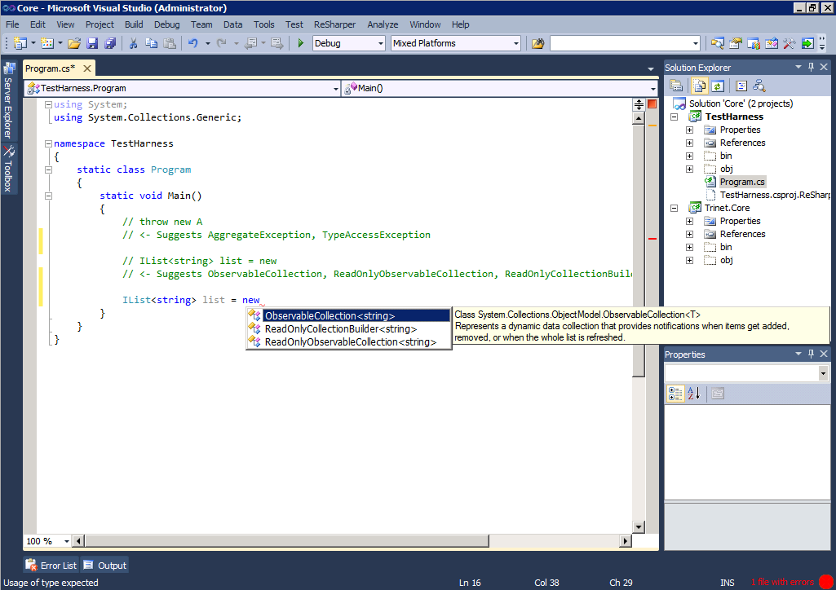Click the Navigate Forward toolbar icon
836x590 pixels.
tap(276, 43)
